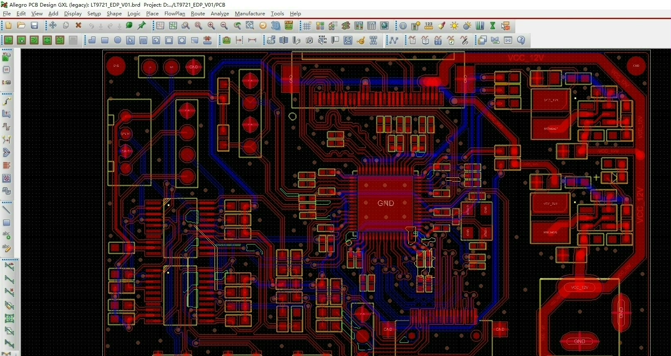Click the blue Show Element info icon
Viewport: 671px width, 356px height.
coord(403,26)
